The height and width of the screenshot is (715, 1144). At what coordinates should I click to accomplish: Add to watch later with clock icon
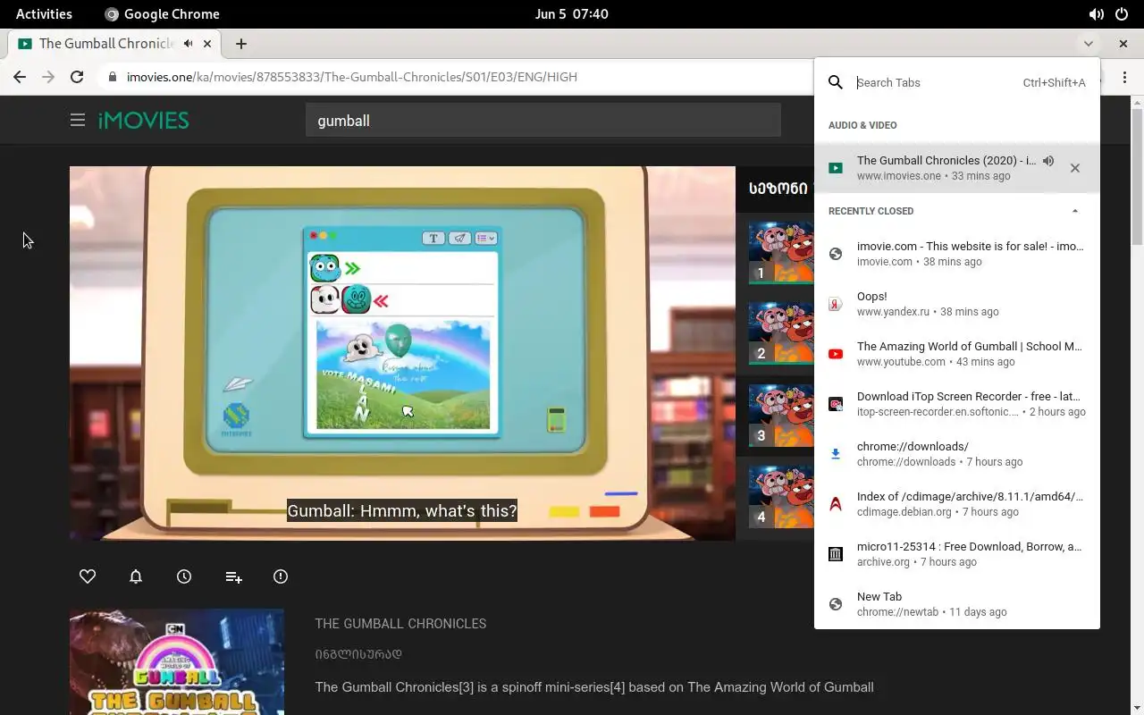(x=184, y=576)
